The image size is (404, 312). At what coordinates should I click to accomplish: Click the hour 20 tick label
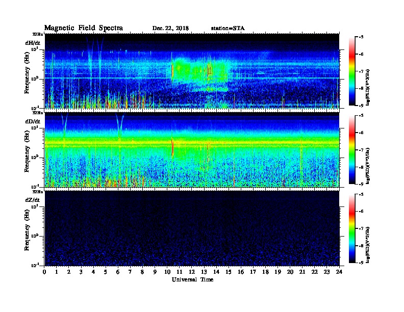(290, 272)
